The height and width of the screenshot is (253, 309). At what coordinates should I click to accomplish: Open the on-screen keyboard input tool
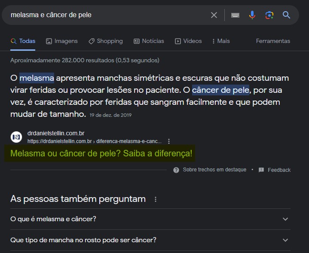(235, 15)
